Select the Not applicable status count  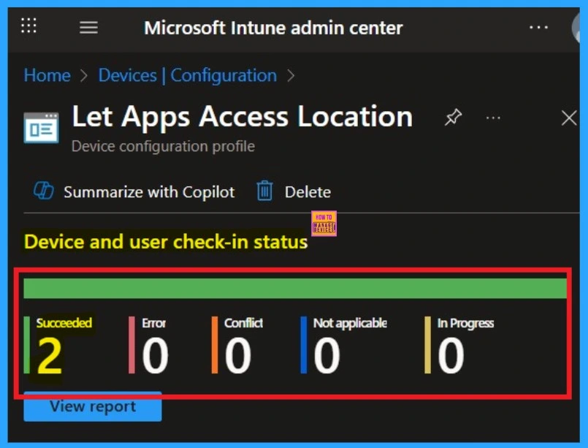327,356
